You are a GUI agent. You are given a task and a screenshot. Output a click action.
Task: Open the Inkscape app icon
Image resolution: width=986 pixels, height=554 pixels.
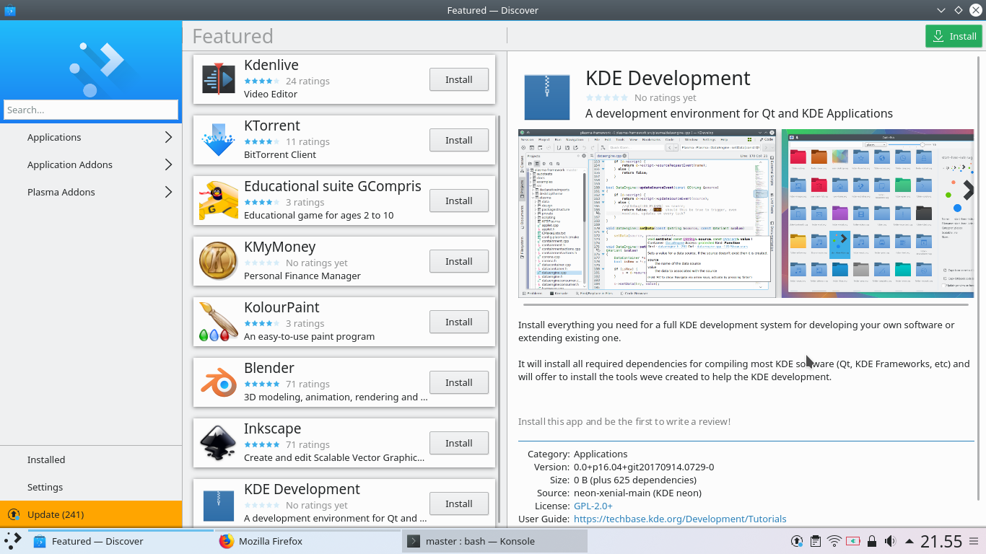point(218,442)
